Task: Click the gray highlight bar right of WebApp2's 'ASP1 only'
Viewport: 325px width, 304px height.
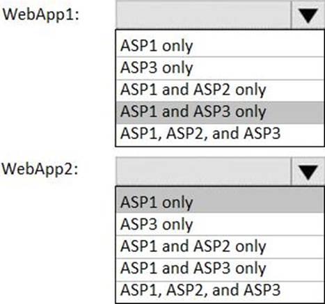Action: click(x=258, y=202)
